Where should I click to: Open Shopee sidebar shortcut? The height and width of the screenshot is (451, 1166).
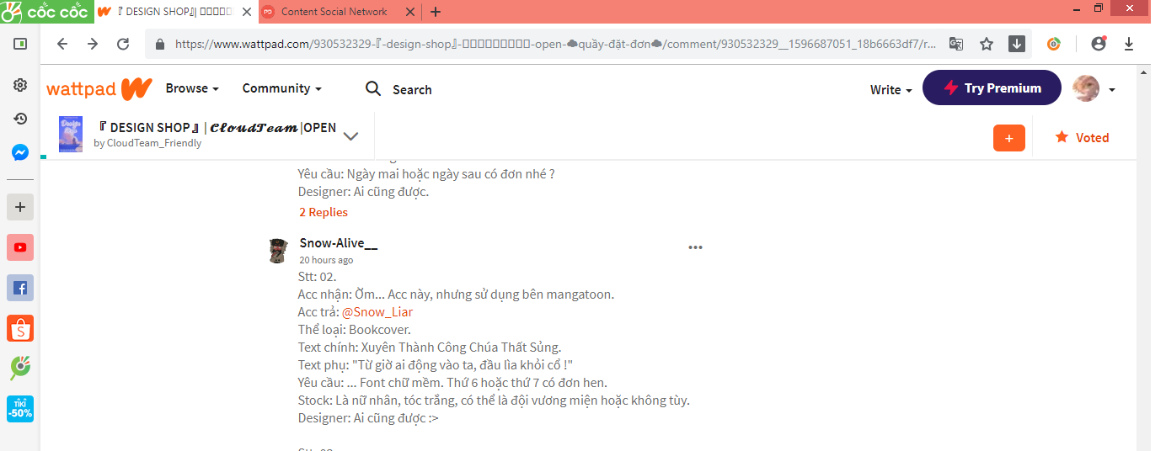click(20, 328)
